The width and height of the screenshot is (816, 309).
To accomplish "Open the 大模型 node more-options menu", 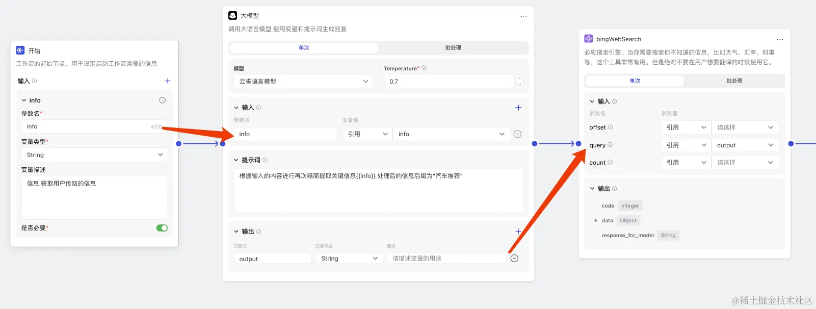I will [523, 16].
